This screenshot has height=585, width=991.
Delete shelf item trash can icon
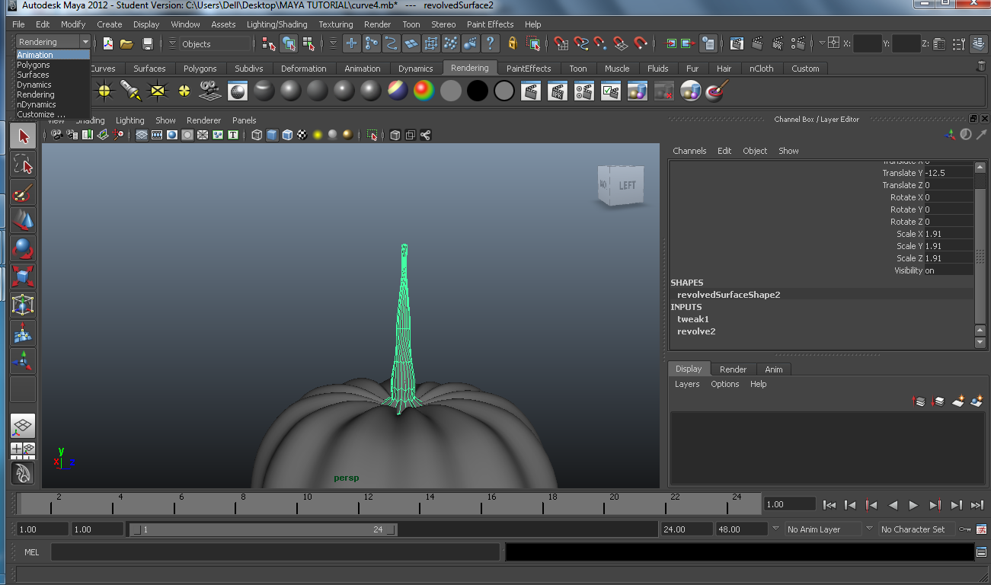(981, 67)
